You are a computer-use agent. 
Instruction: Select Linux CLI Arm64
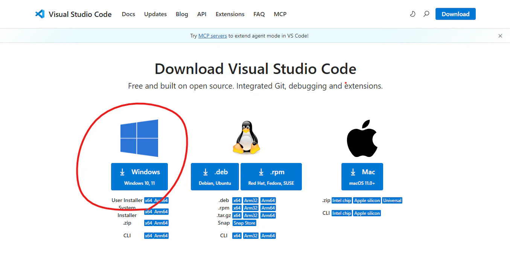[x=268, y=236]
